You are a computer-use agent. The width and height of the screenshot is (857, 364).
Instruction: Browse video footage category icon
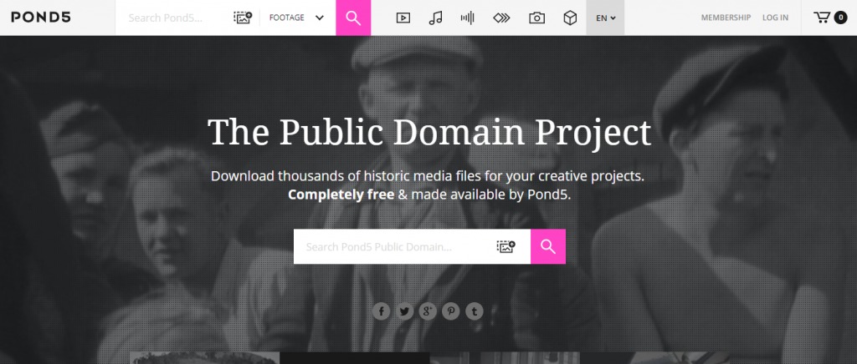pyautogui.click(x=403, y=18)
